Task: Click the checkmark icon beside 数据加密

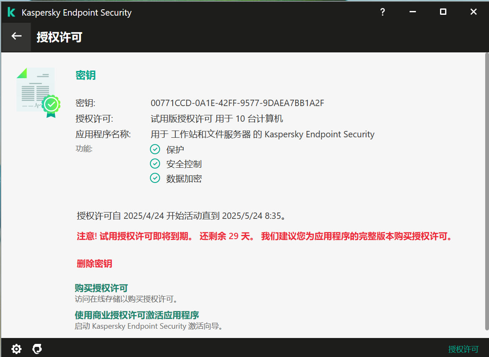Action: [x=155, y=178]
